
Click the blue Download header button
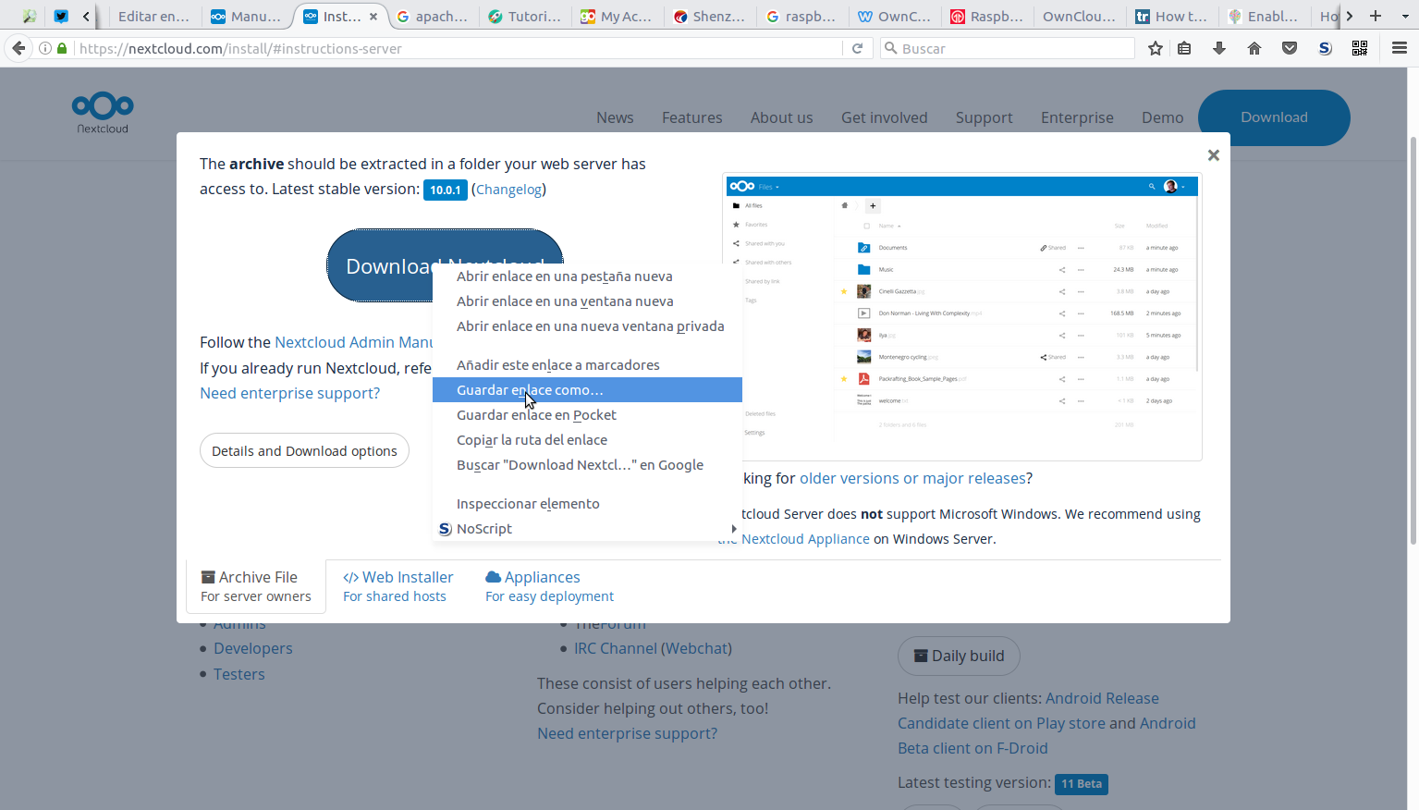pyautogui.click(x=1274, y=117)
